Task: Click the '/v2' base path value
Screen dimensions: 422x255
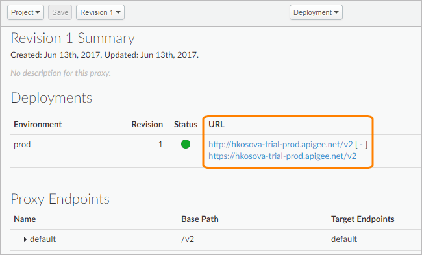Action: 188,239
